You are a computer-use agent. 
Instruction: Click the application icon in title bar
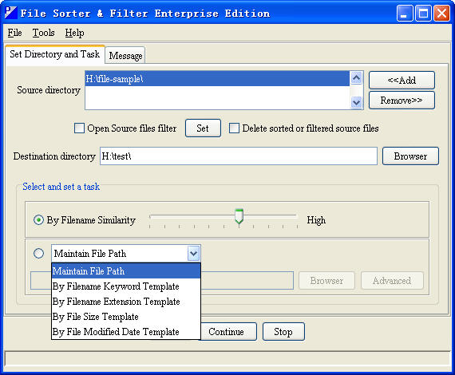point(11,13)
